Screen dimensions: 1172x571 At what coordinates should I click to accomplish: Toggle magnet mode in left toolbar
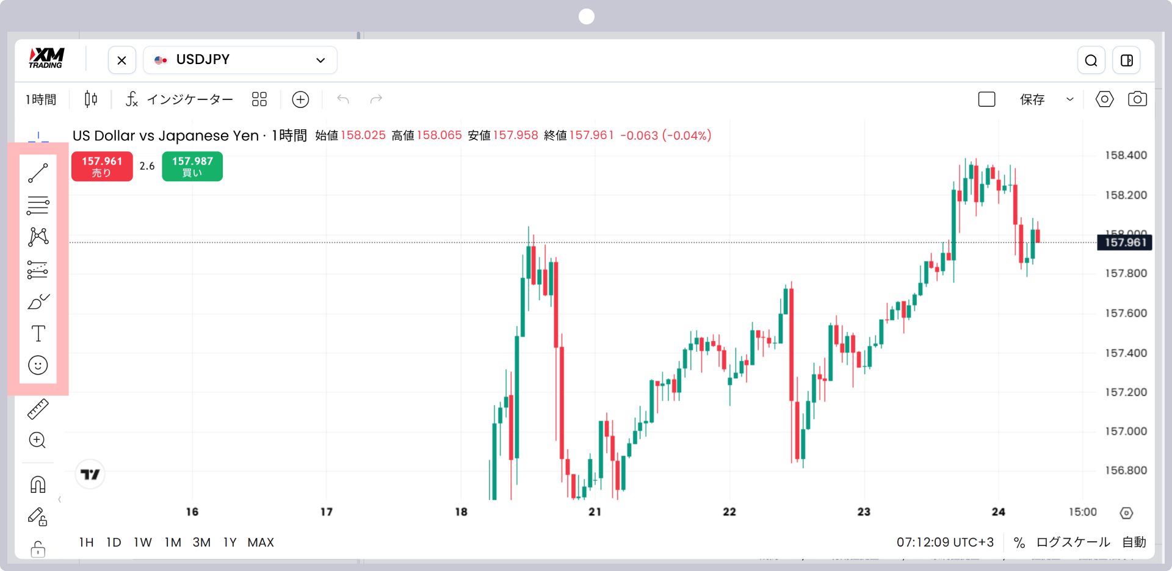[x=38, y=485]
